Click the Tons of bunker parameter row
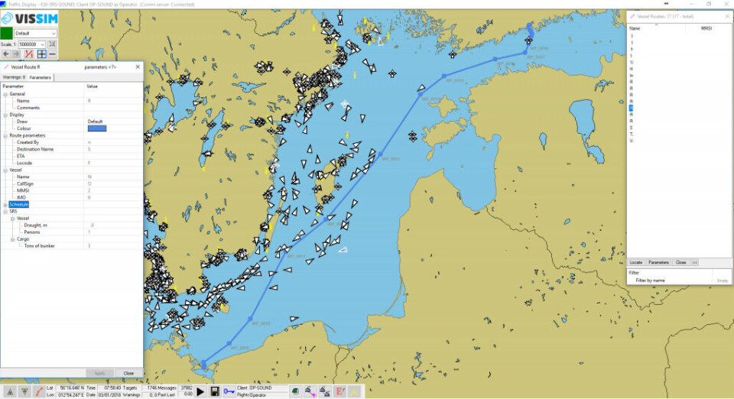The height and width of the screenshot is (399, 734). [x=72, y=245]
